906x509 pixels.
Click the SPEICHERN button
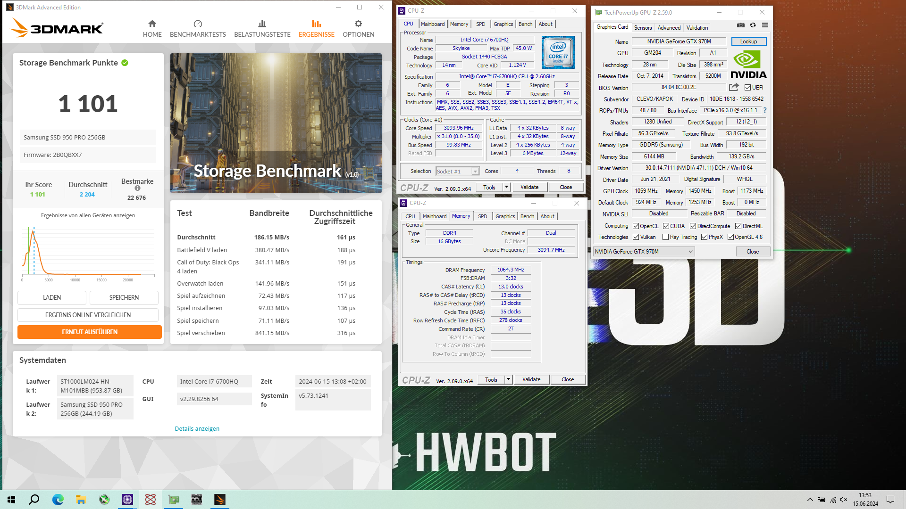[x=124, y=297]
